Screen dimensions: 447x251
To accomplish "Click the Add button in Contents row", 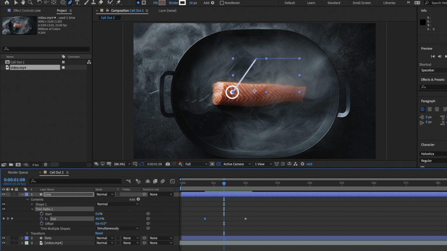I will (138, 199).
